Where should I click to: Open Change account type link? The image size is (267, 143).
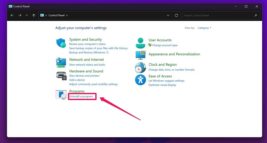click(x=165, y=45)
